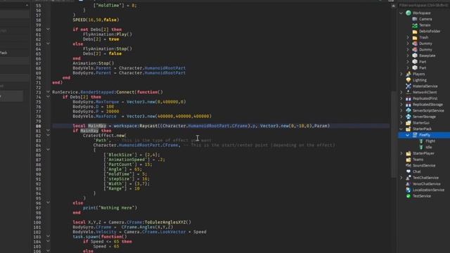This screenshot has width=450, height=253.
Task: Click the Terrain icon in Explorer
Action: pyautogui.click(x=415, y=25)
